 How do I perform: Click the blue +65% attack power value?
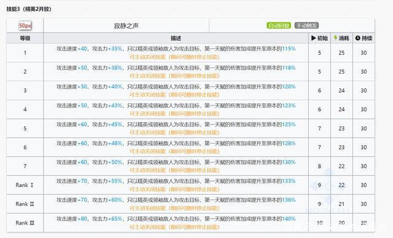pyautogui.click(x=115, y=219)
